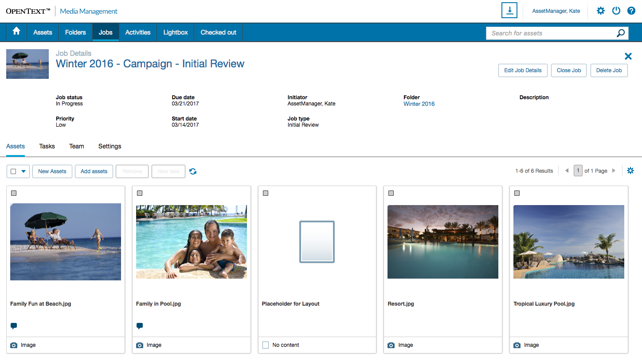
Task: Click the page number field
Action: click(x=578, y=171)
